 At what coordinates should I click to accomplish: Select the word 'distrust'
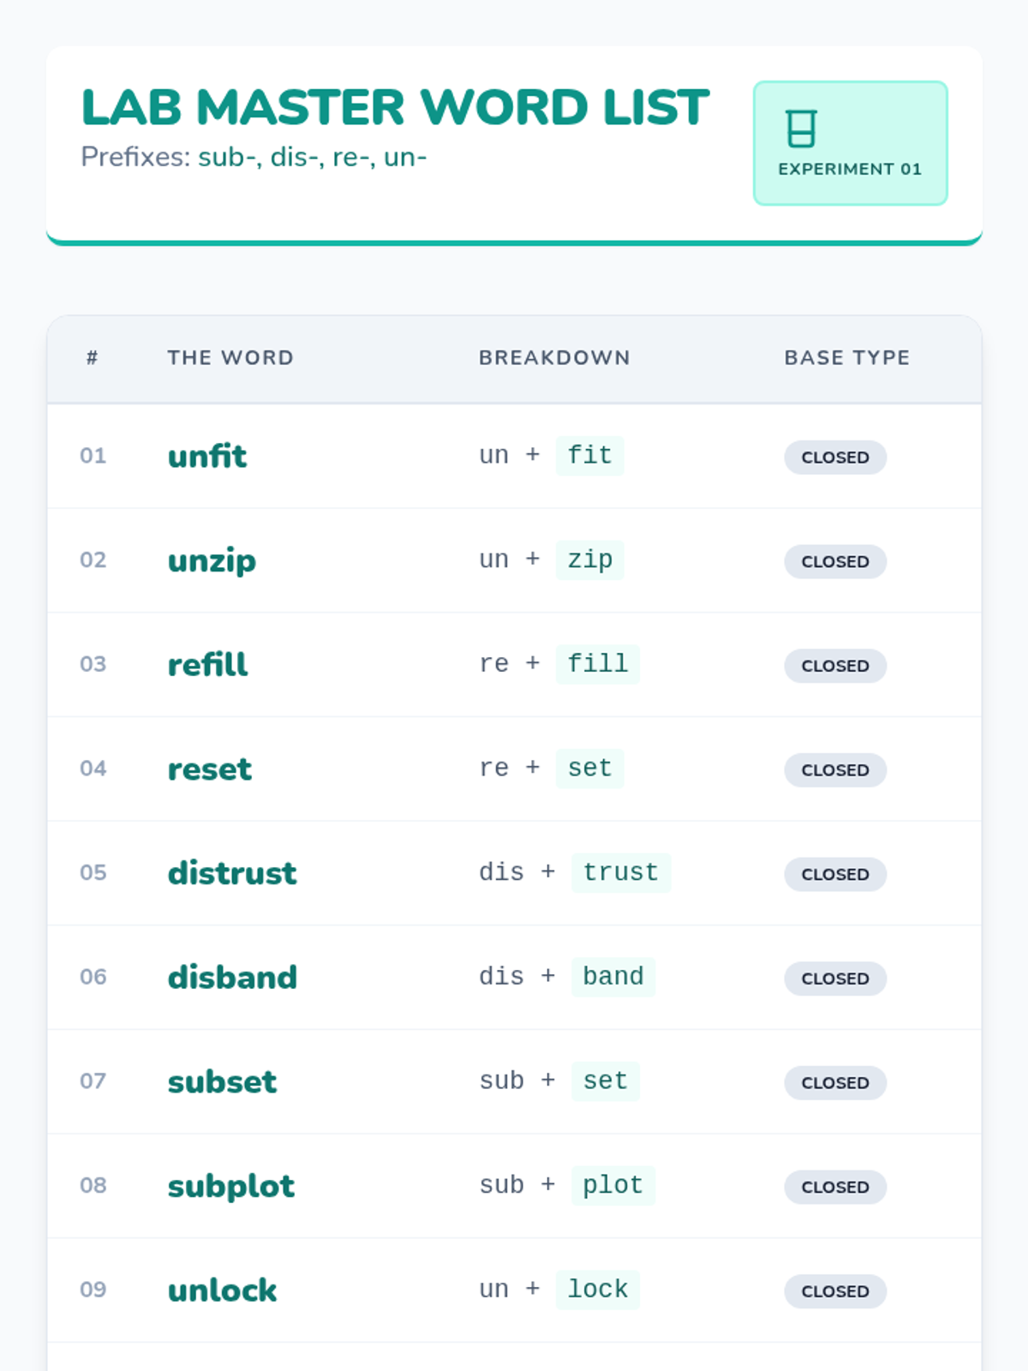pyautogui.click(x=232, y=873)
